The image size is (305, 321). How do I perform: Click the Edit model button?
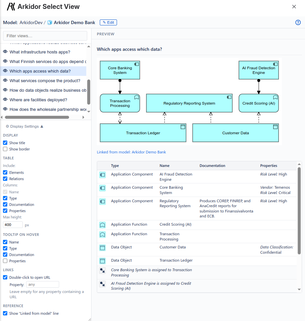click(108, 22)
